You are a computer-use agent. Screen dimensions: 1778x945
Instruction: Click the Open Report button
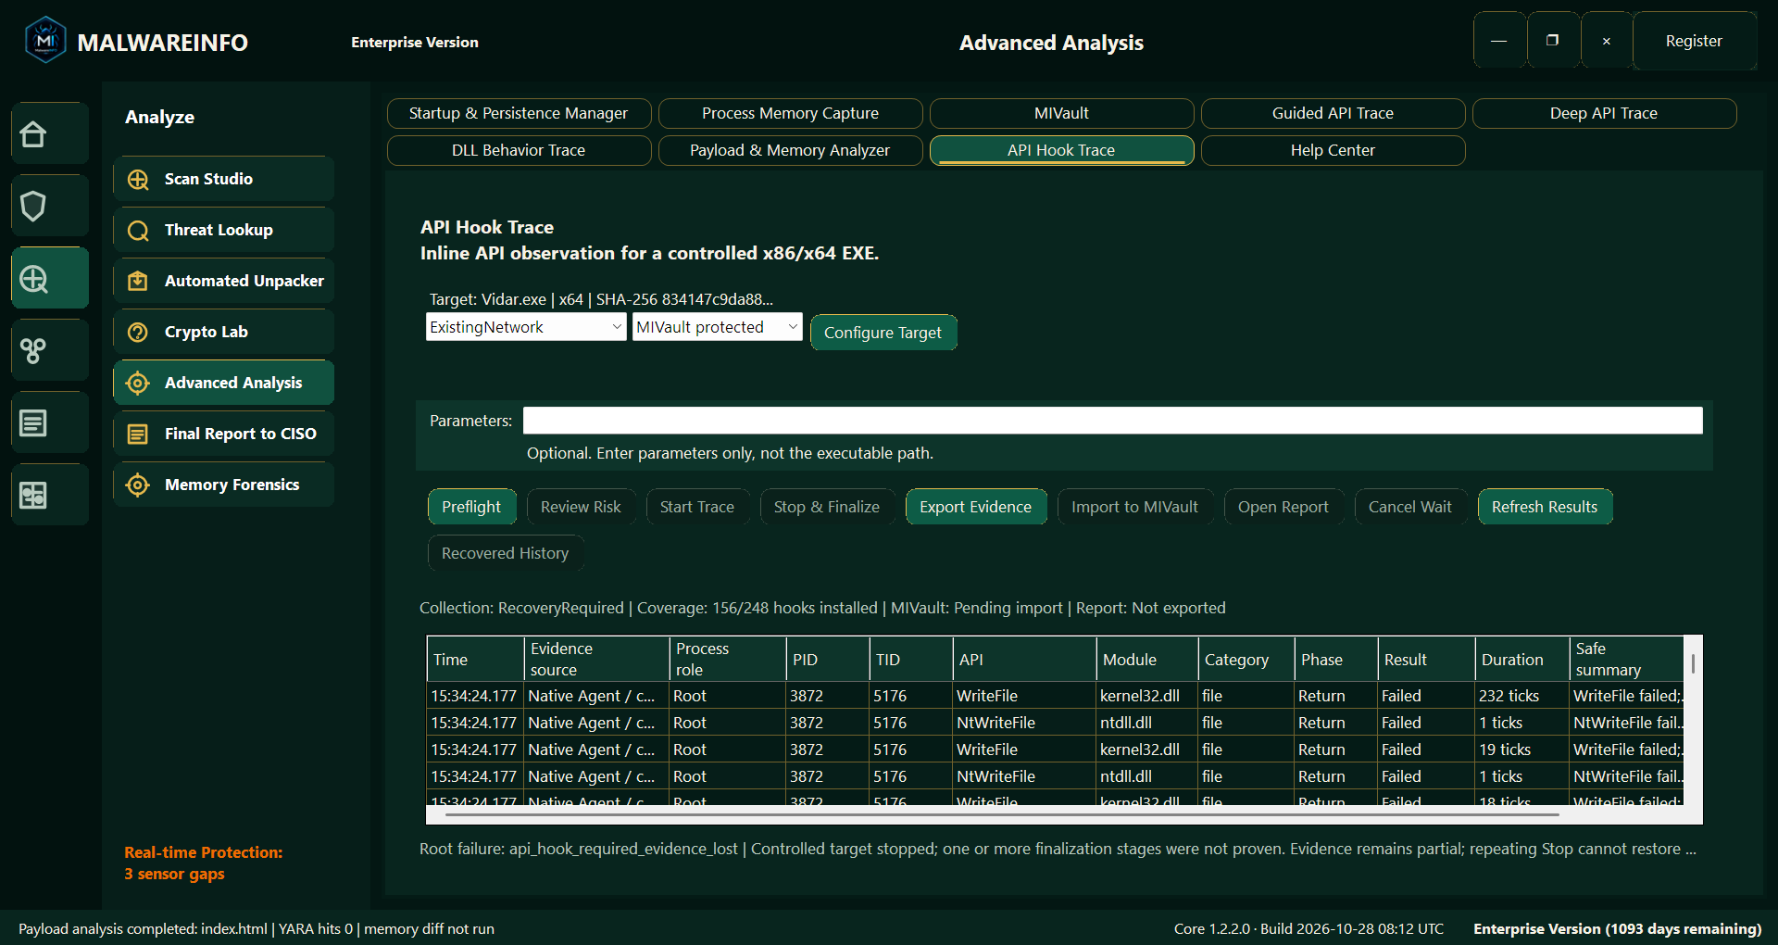[x=1283, y=507]
